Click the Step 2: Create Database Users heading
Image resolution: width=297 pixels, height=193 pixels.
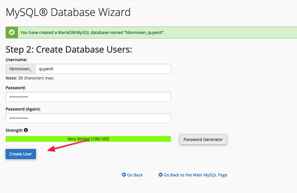[69, 49]
